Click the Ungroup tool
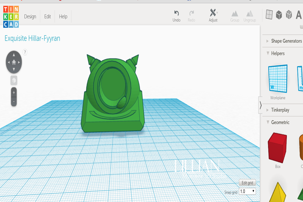This screenshot has width=303, height=202. [x=250, y=16]
